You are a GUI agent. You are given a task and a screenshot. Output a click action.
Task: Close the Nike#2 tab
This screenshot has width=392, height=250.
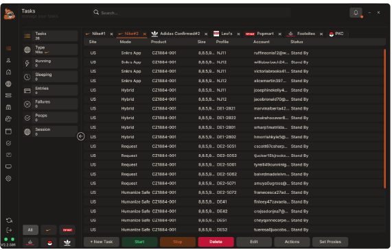pyautogui.click(x=144, y=34)
